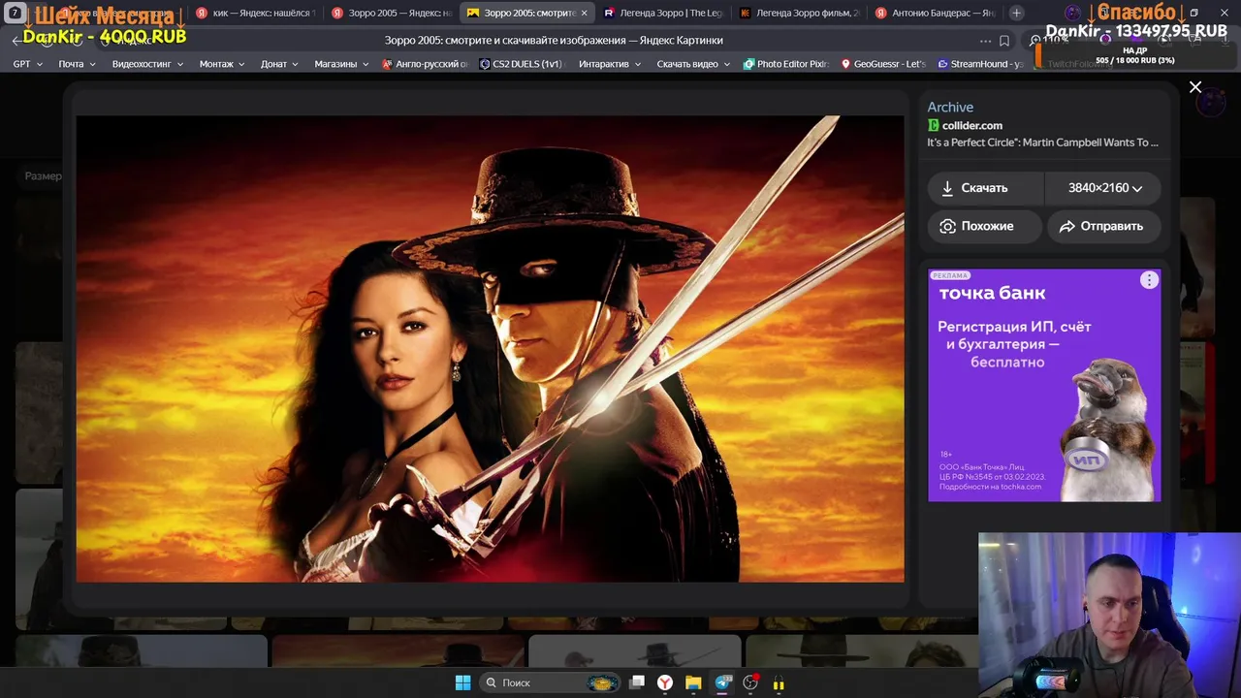Click the collider.com favicon
Viewport: 1241px width, 698px height.
pos(934,125)
